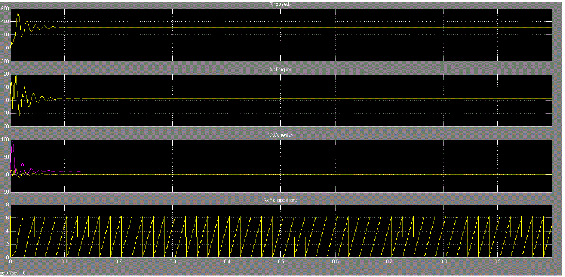Click the 0.1 tick on the time axis

click(65, 261)
